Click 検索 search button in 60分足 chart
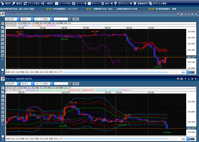 (76, 84)
